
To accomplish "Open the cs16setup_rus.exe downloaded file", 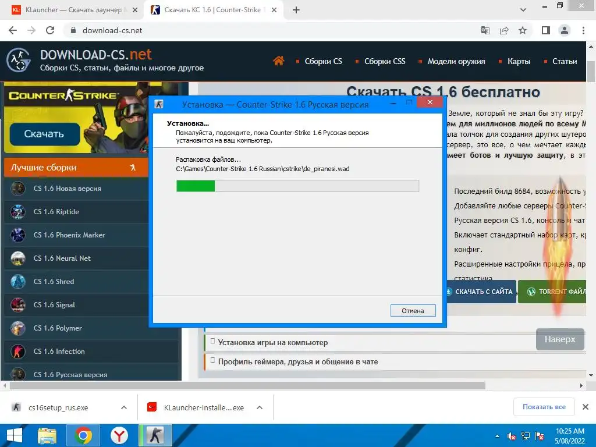I will click(x=58, y=407).
